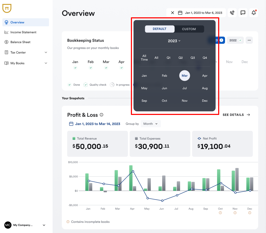
Task: Open the notifications bell
Action: [253, 13]
